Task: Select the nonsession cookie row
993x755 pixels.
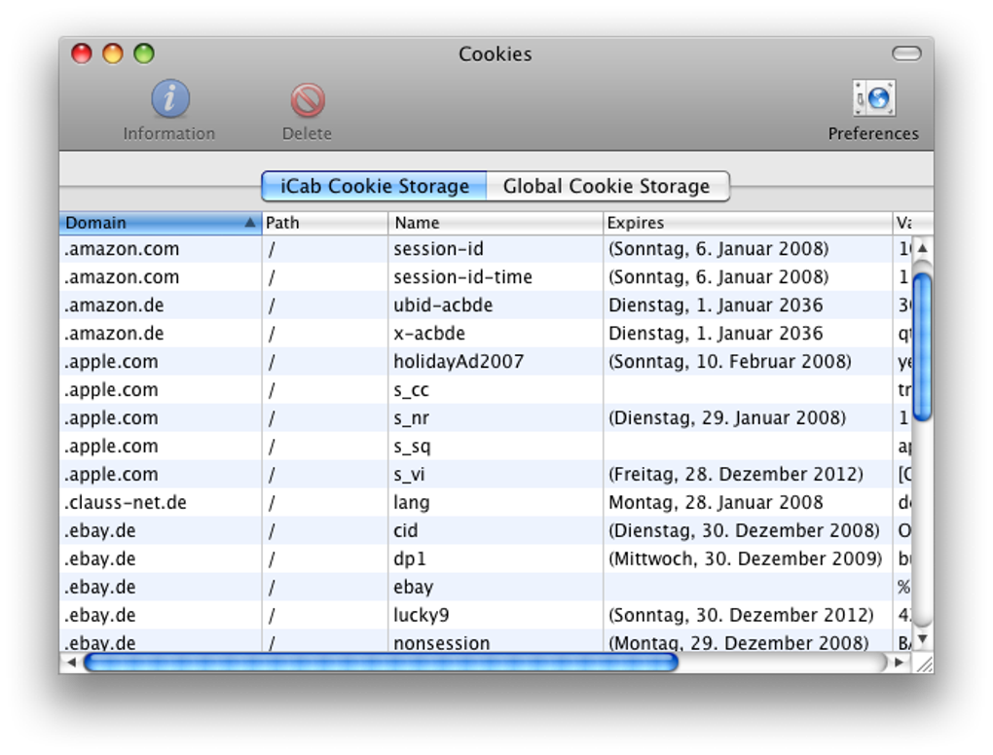Action: [486, 642]
